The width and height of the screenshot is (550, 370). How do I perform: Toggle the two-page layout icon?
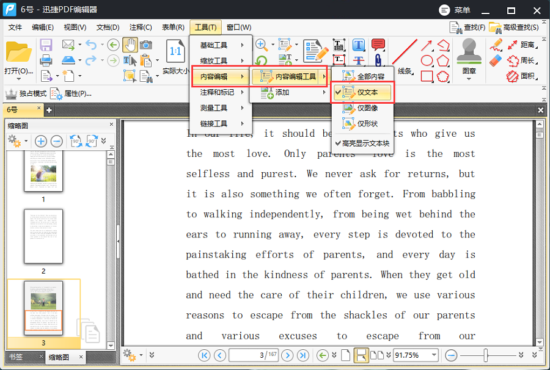[377, 355]
